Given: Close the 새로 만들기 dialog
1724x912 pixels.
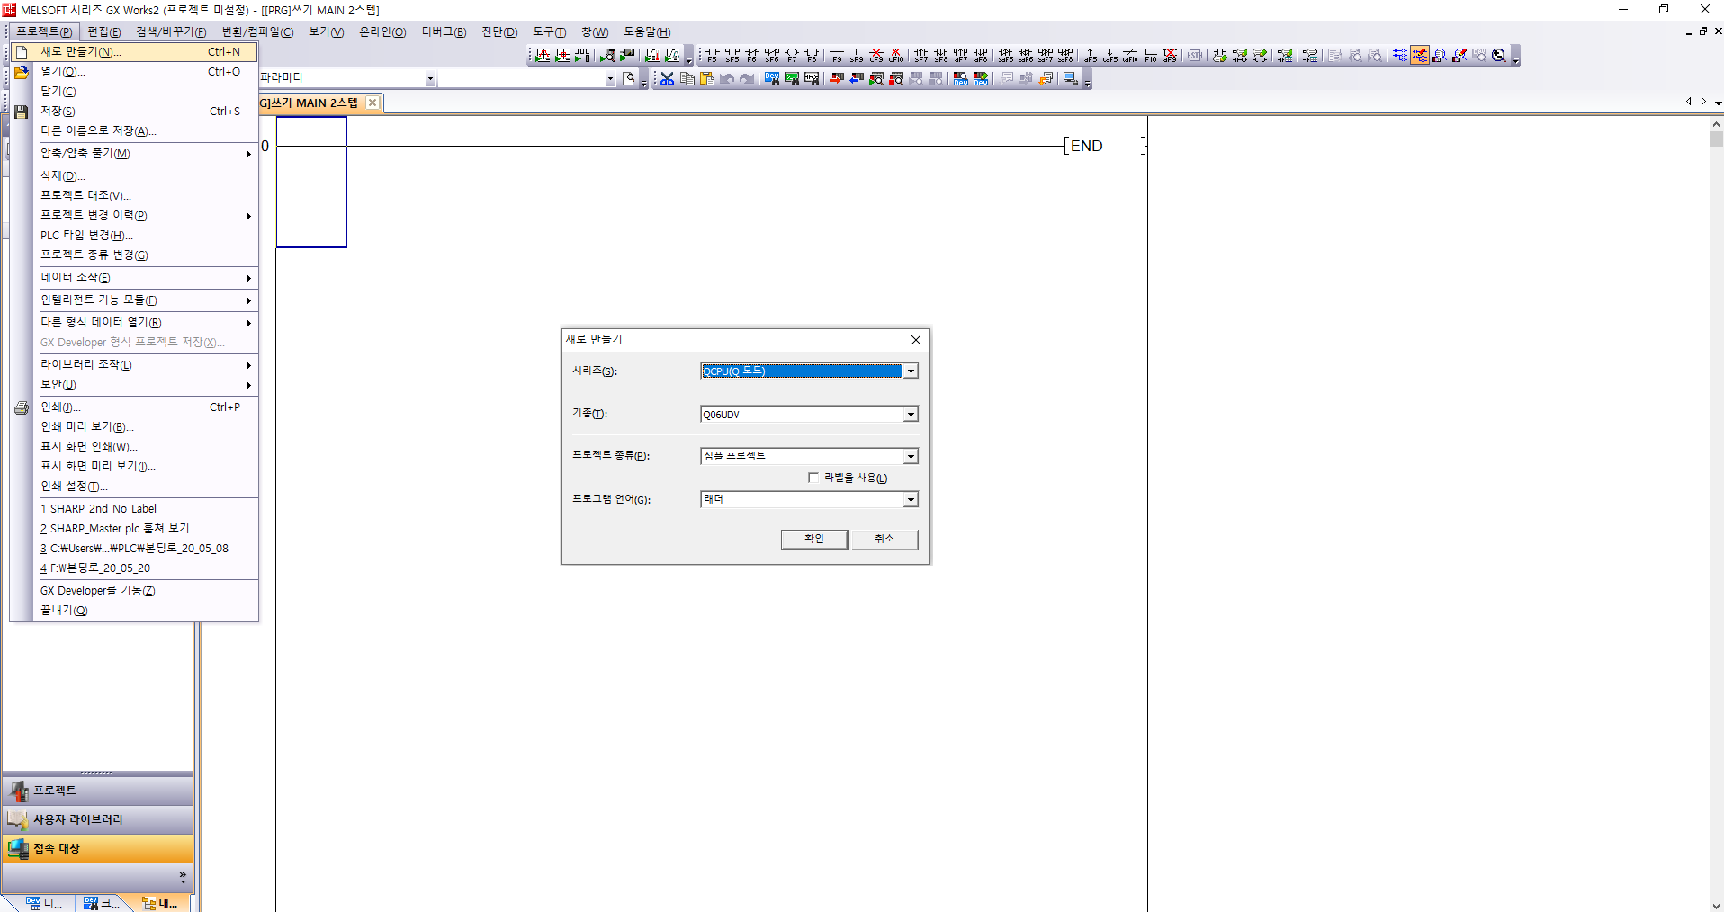Looking at the screenshot, I should (915, 340).
